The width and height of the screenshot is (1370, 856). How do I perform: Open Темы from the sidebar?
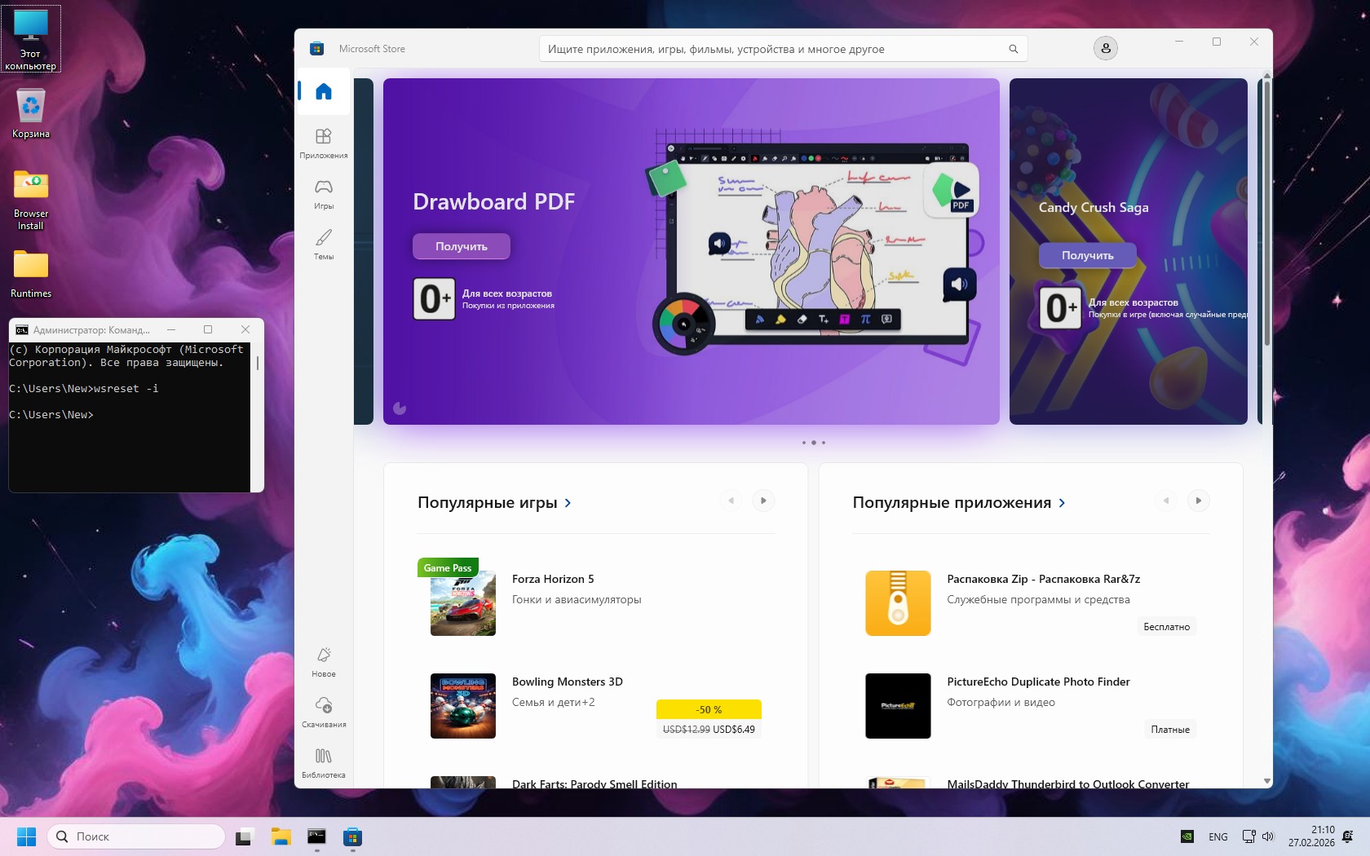pos(324,243)
